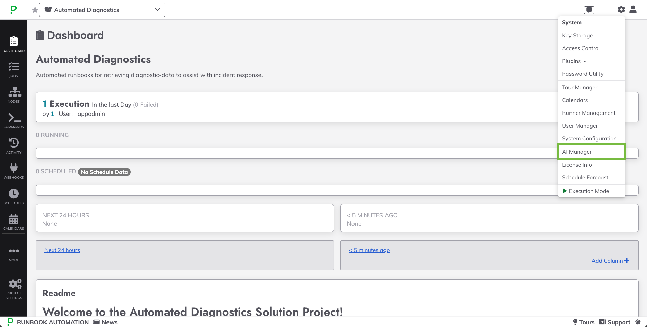
Task: Click the Next 24 hours link
Action: coord(62,250)
